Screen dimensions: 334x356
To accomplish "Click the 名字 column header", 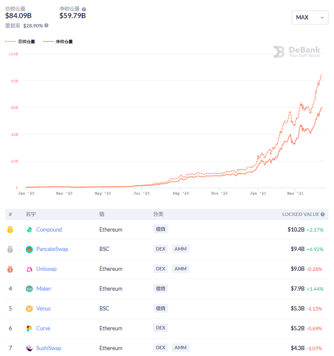I will coord(31,214).
